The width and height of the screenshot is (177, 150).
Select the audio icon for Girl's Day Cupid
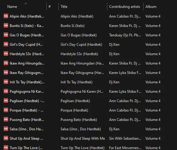pyautogui.click(x=6, y=44)
